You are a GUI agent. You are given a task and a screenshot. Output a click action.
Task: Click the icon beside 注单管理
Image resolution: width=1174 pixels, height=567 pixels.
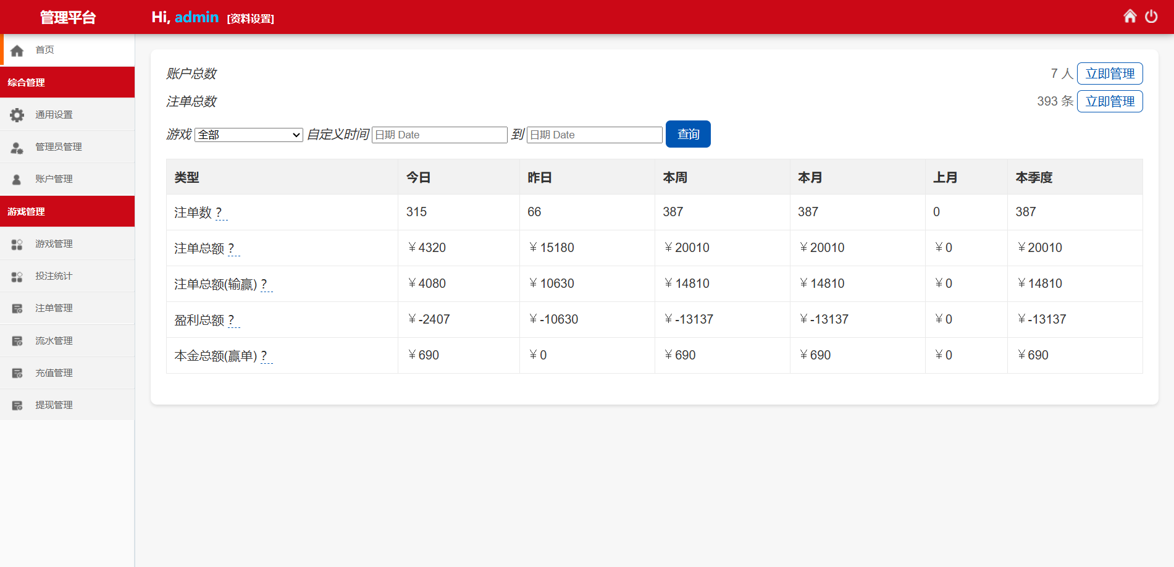[x=17, y=309]
